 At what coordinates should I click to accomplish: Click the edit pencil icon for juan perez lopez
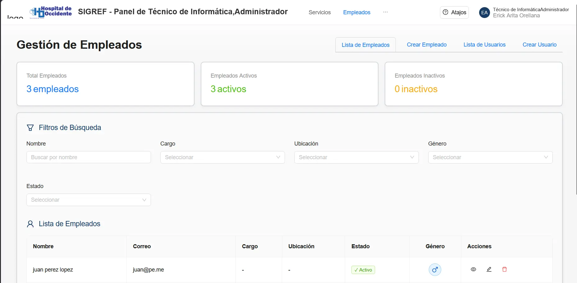489,269
